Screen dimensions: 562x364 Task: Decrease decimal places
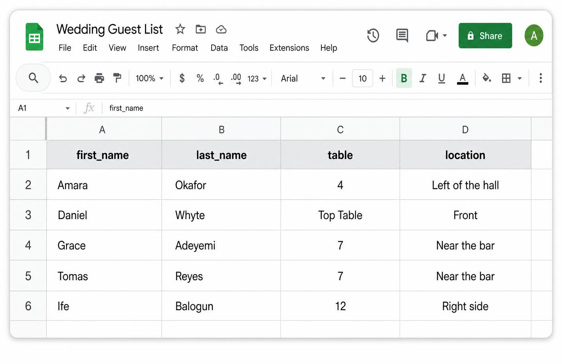(x=218, y=79)
